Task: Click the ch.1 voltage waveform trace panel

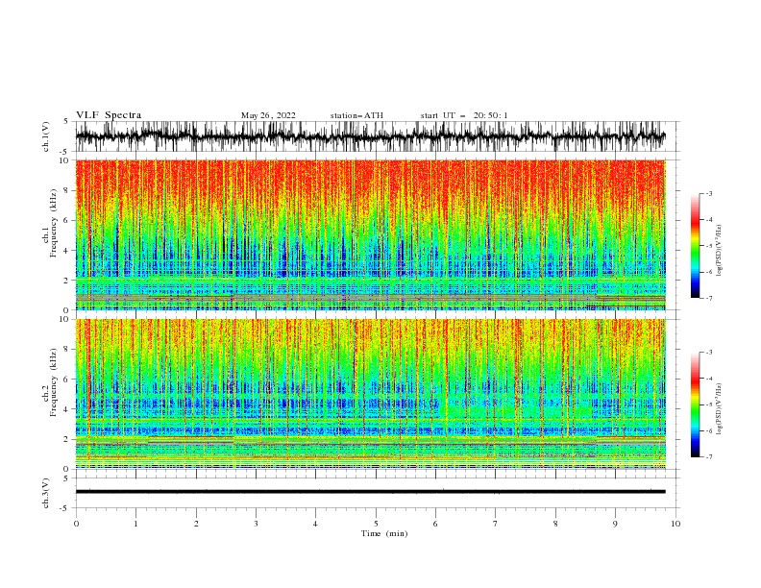Action: (377, 136)
